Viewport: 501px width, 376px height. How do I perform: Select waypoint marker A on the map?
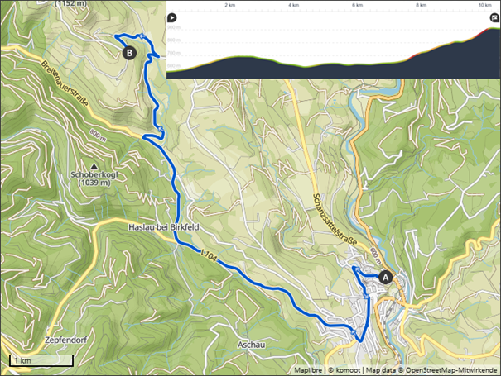[x=386, y=278]
